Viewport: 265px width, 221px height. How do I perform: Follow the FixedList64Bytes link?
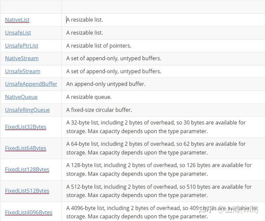coord(26,148)
